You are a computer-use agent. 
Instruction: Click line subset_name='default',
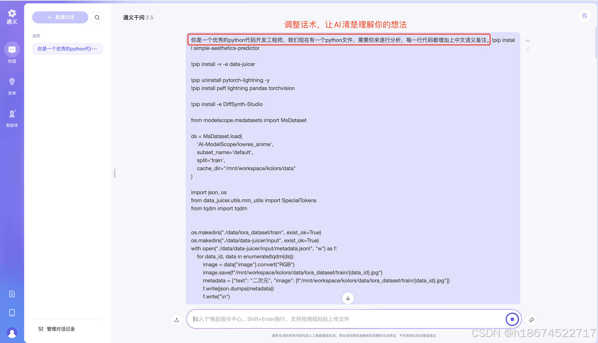225,153
